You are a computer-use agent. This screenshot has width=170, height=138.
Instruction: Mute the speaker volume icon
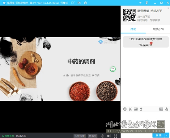(109, 136)
